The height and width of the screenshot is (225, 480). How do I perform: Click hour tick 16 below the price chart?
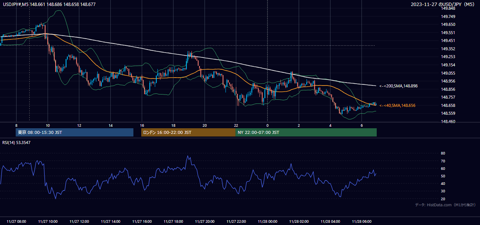tap(142, 125)
